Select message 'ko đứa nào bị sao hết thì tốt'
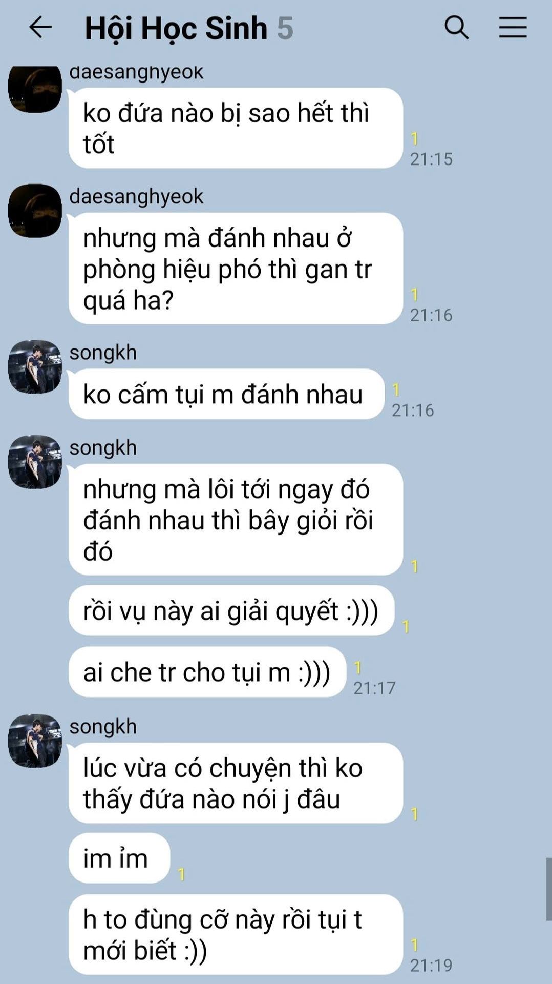The height and width of the screenshot is (984, 552). 236,128
